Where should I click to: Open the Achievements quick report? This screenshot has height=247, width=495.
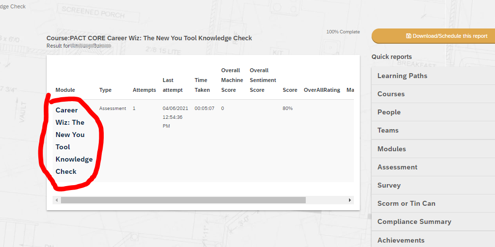coord(401,240)
